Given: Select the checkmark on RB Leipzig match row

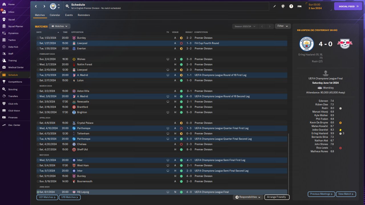Looking at the screenshot, I should pyautogui.click(x=38, y=192).
